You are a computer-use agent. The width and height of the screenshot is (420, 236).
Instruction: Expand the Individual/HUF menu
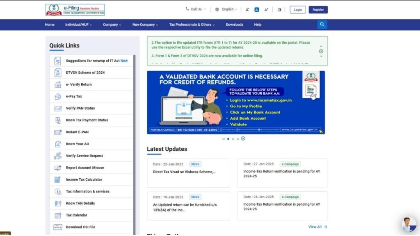point(78,25)
